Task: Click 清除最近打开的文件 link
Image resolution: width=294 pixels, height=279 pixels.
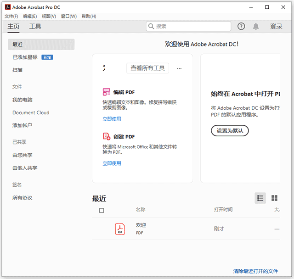Action: pos(255,271)
